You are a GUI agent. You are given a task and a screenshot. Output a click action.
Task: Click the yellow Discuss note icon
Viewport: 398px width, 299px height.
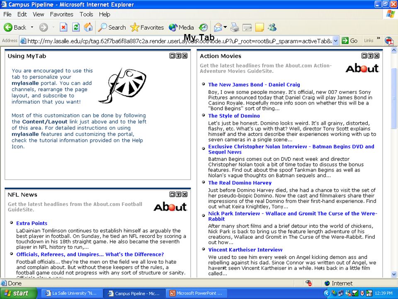(x=260, y=27)
